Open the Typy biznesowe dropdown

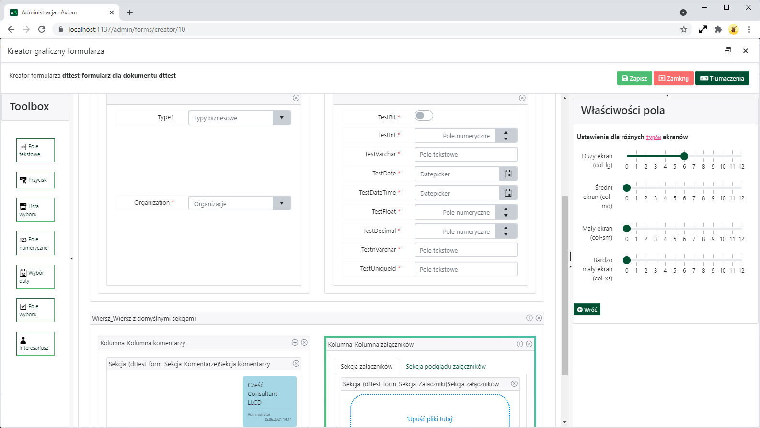point(282,118)
